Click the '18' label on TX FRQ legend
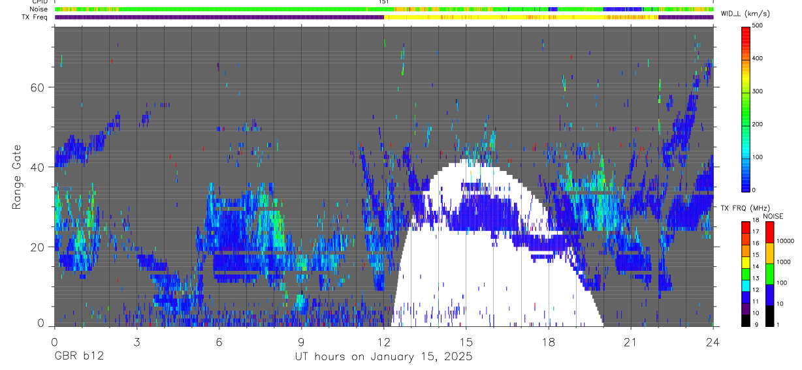Screen dimensions: 802x370 (x=756, y=221)
